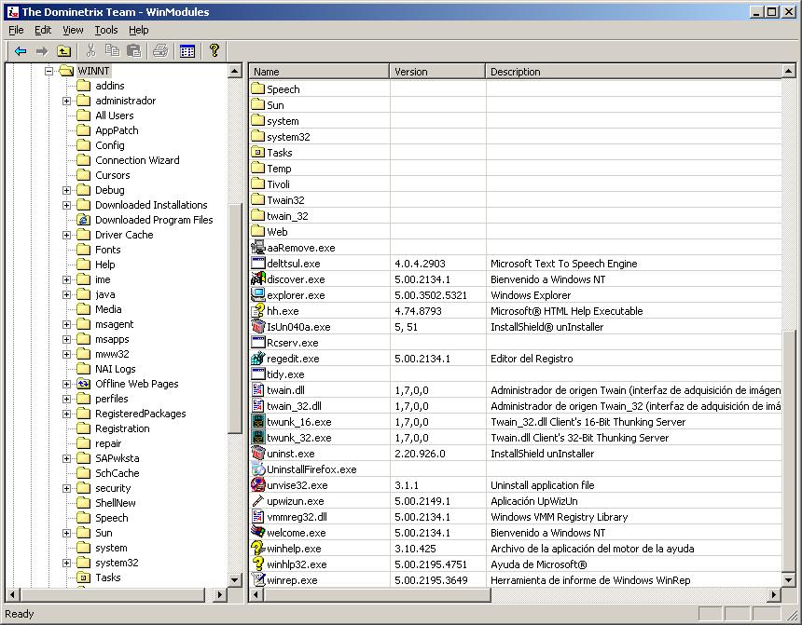Click tree pane horizontal scroll left arrow
The image size is (802, 625).
click(x=13, y=594)
